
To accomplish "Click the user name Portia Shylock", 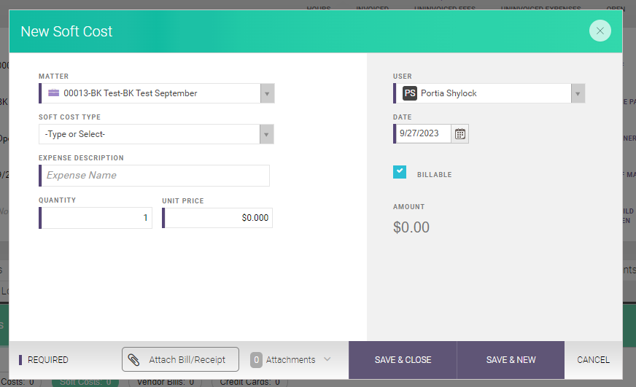I will point(449,93).
